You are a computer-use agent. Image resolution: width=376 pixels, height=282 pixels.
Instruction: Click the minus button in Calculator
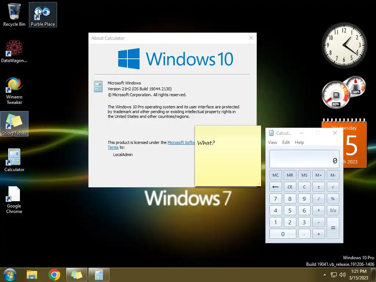coord(319,222)
